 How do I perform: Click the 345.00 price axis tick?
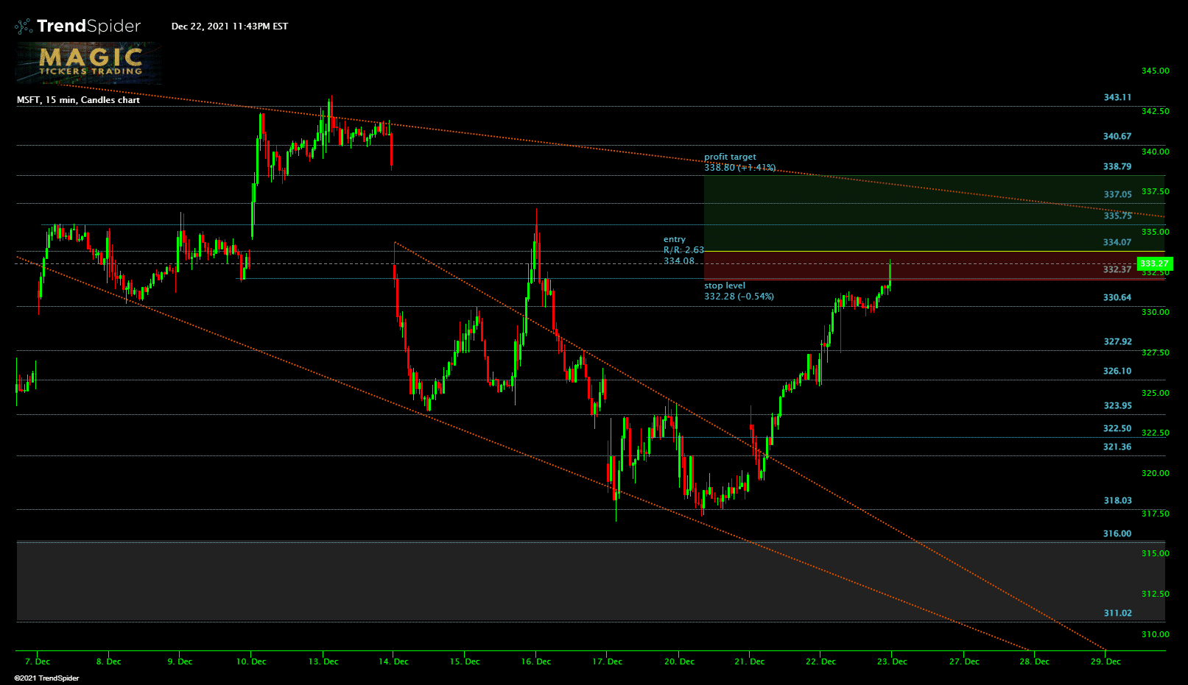coord(1155,71)
